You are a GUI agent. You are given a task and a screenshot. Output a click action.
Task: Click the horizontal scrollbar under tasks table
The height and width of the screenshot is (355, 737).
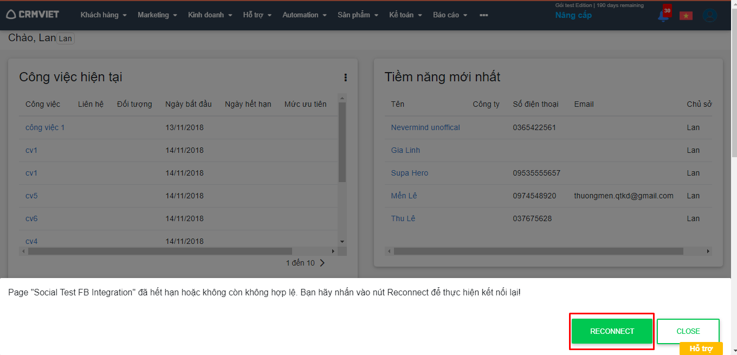click(x=160, y=251)
